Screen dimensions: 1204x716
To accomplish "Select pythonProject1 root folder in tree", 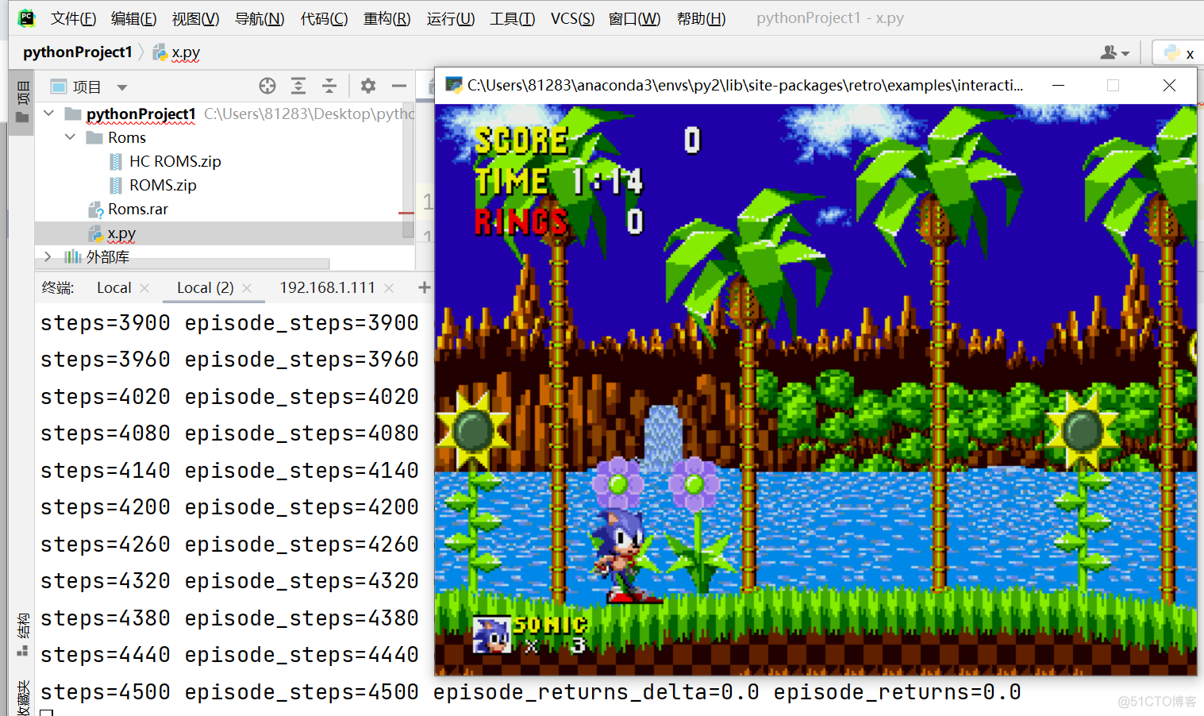I will (x=140, y=114).
